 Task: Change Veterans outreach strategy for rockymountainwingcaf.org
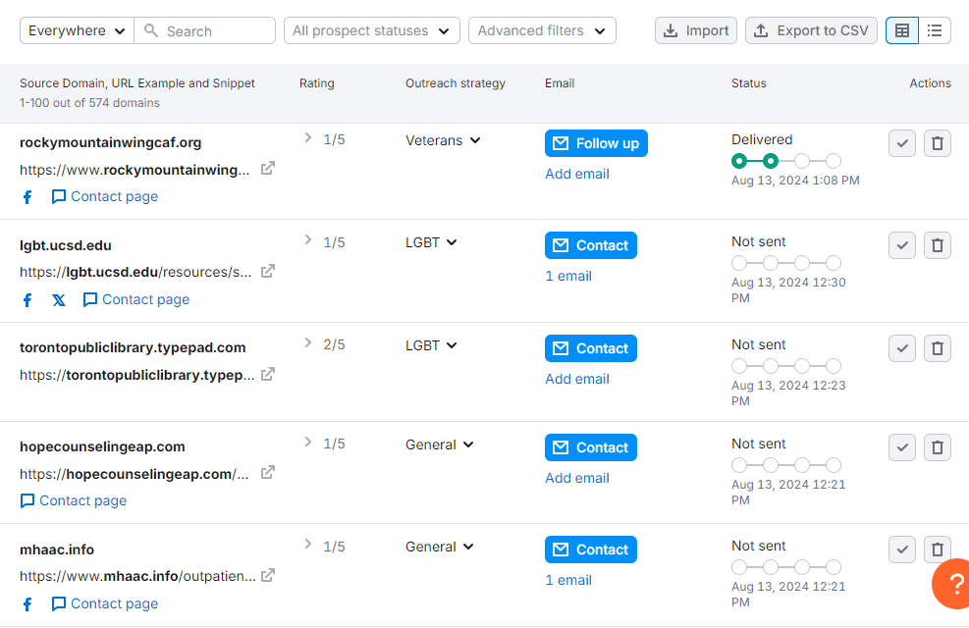(x=443, y=140)
